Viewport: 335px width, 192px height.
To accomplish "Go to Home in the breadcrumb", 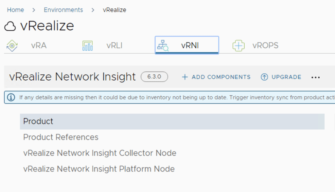I will [15, 10].
